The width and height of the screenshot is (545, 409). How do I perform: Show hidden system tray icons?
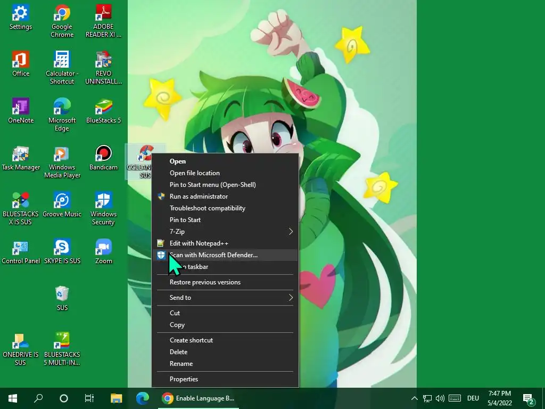(x=414, y=398)
